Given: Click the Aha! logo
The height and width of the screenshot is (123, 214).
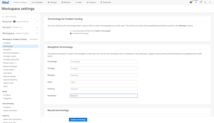Looking at the screenshot, I should (5, 2).
